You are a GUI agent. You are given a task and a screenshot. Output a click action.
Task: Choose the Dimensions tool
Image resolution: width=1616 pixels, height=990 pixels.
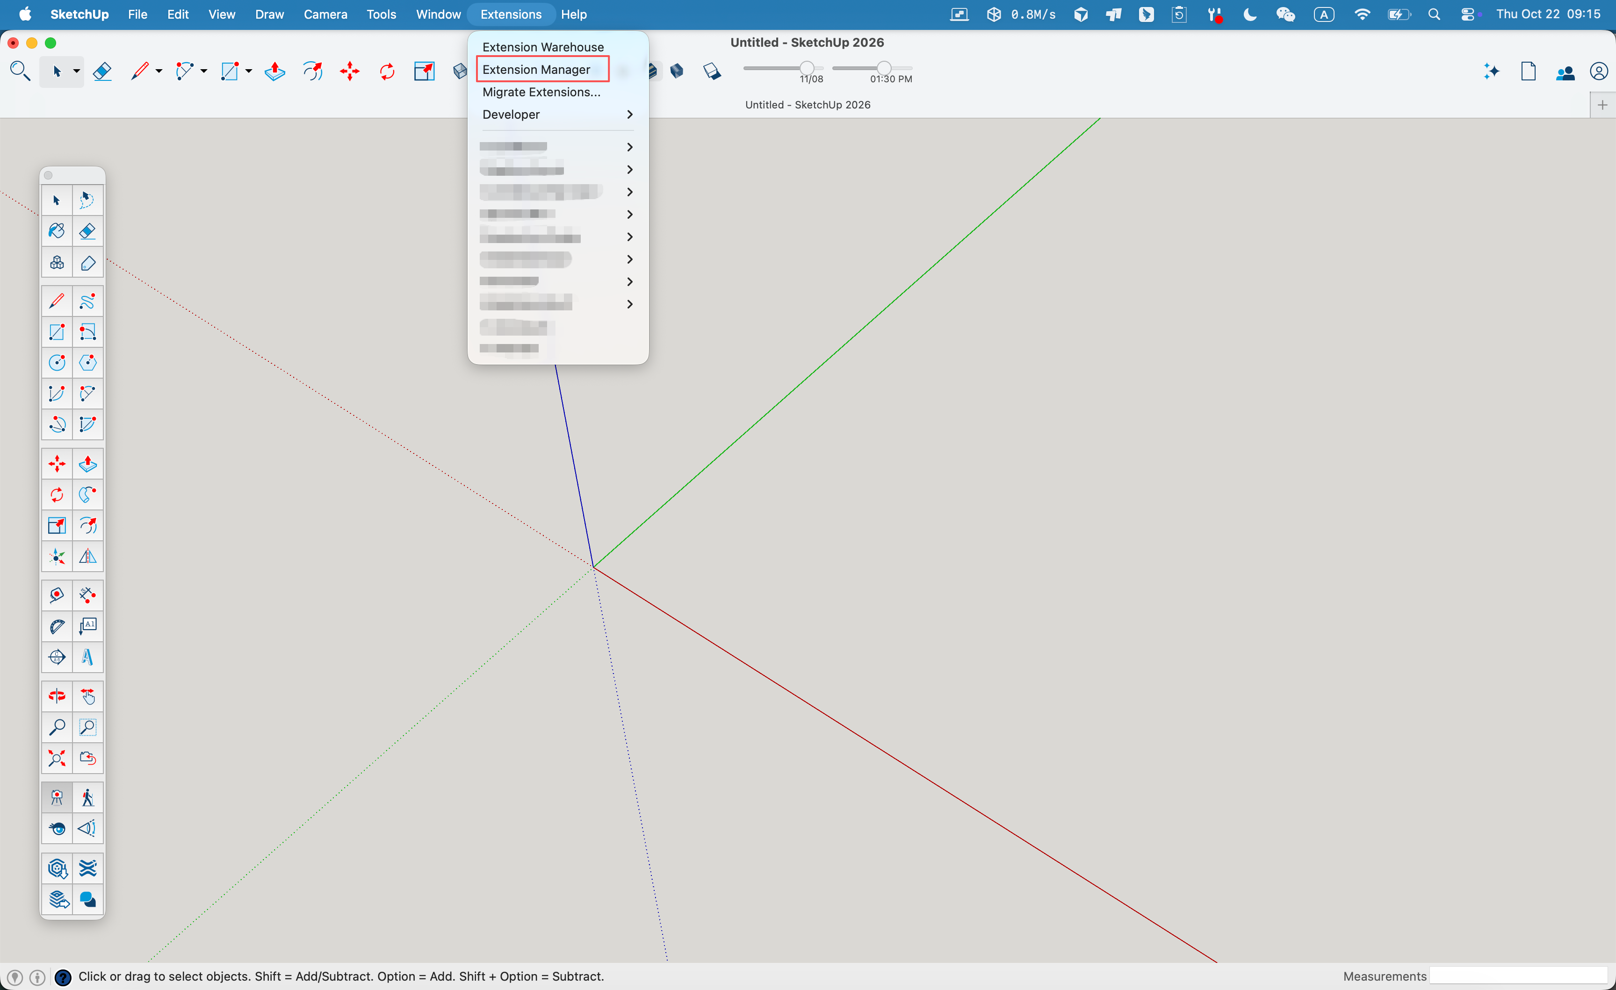(87, 595)
